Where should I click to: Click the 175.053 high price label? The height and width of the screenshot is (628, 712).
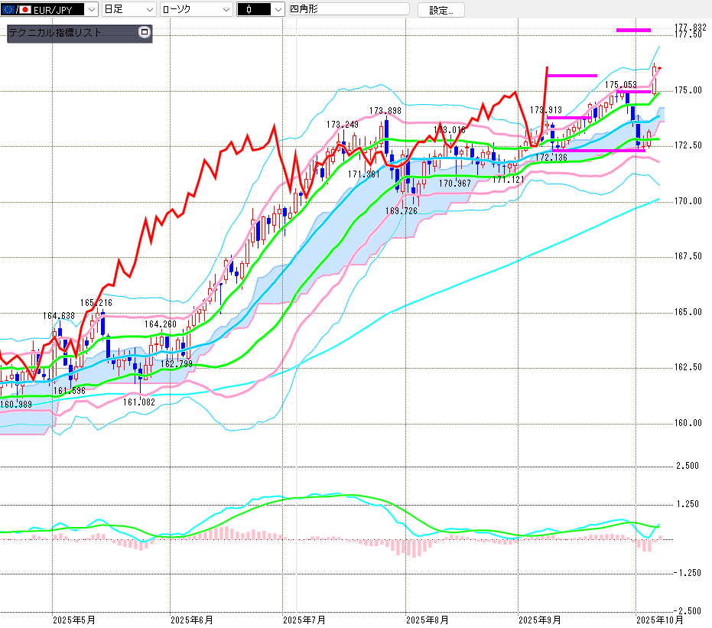coord(621,85)
